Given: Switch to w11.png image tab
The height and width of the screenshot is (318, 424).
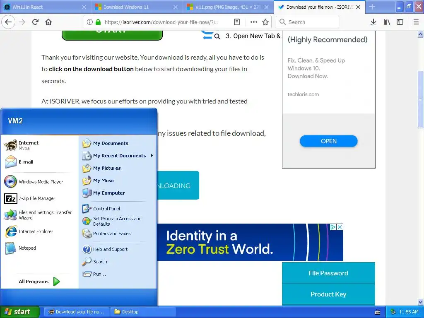Looking at the screenshot, I should coord(227,7).
